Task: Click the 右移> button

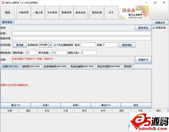Action: pyautogui.click(x=76, y=105)
